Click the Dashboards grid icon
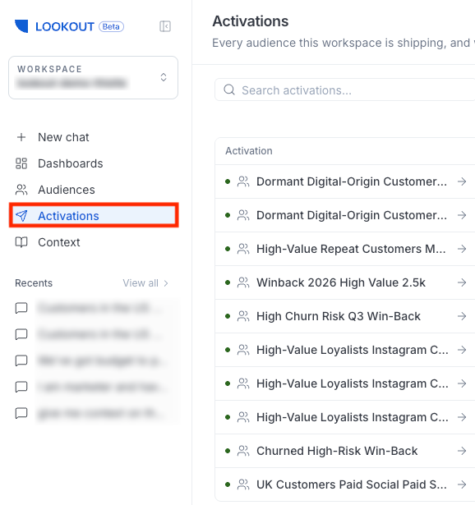Screen dimensions: 475x505 (x=21, y=163)
